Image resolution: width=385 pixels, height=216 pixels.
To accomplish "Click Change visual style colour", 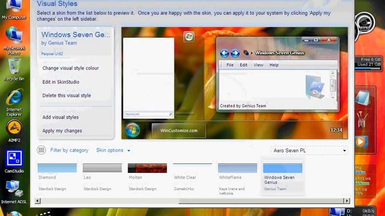I will pos(70,68).
